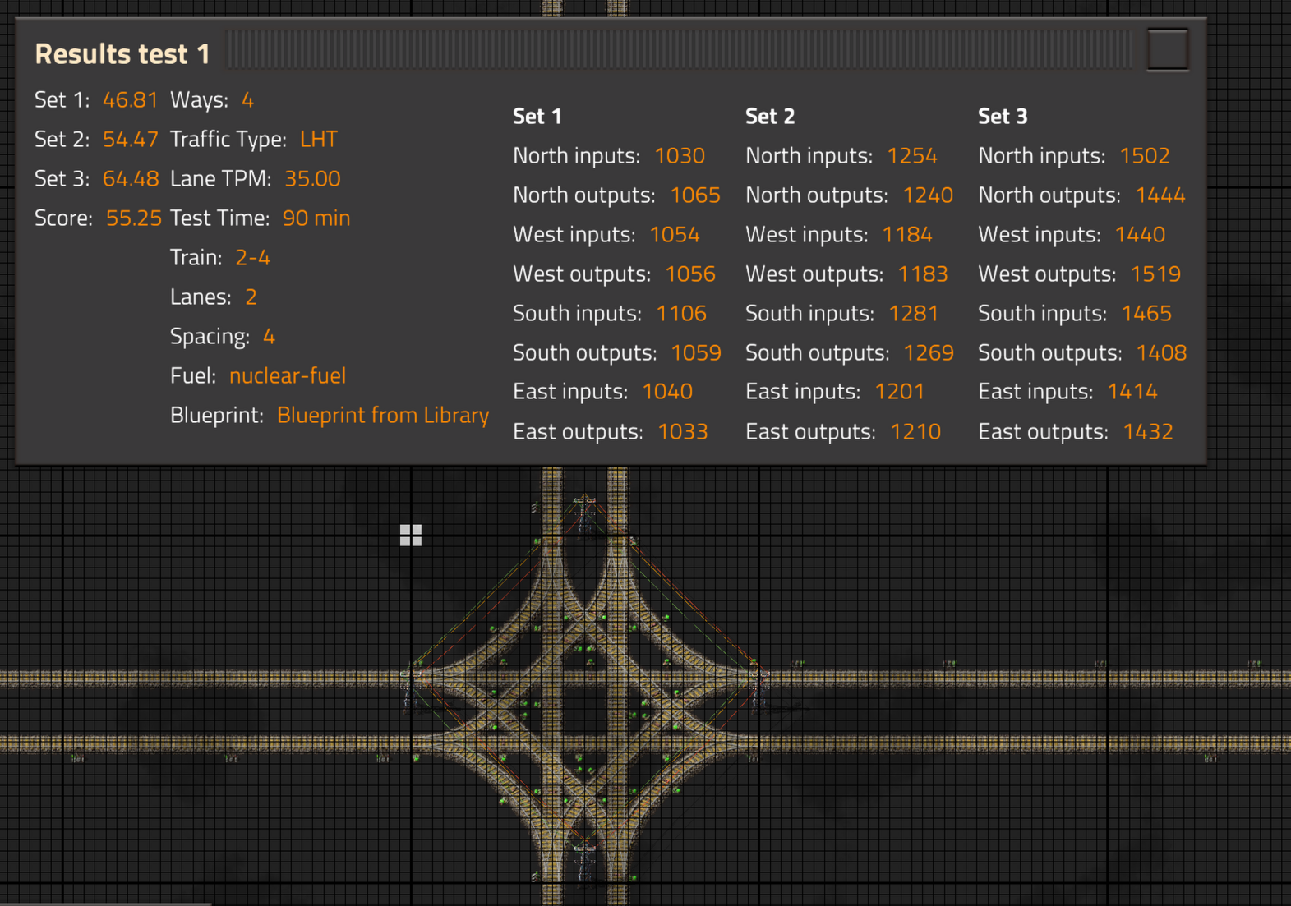Click Set 1 South inputs value 1106
The width and height of the screenshot is (1291, 906).
click(x=681, y=313)
